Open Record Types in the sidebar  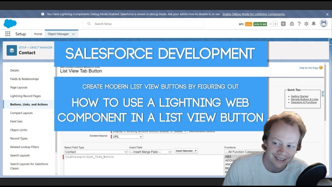(x=19, y=138)
